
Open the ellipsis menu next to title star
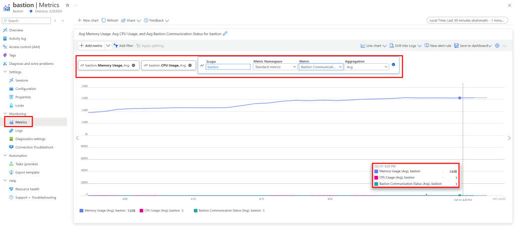click(x=76, y=5)
